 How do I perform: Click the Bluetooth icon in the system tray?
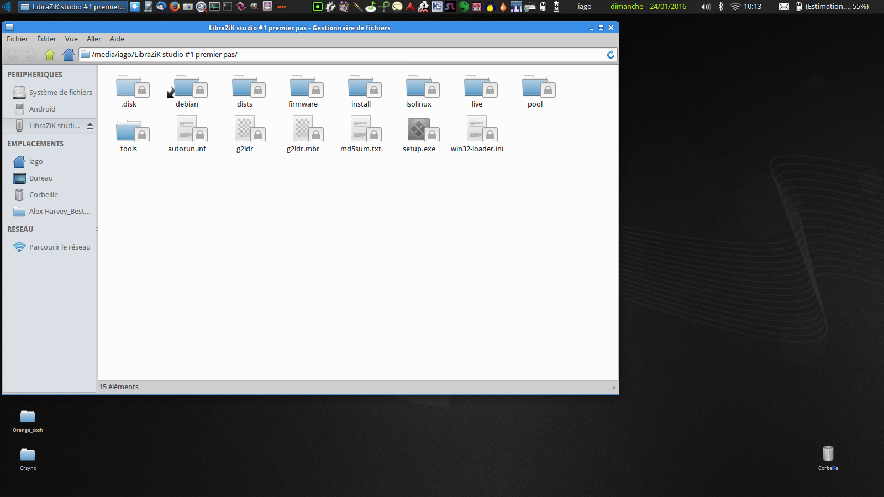pyautogui.click(x=720, y=7)
